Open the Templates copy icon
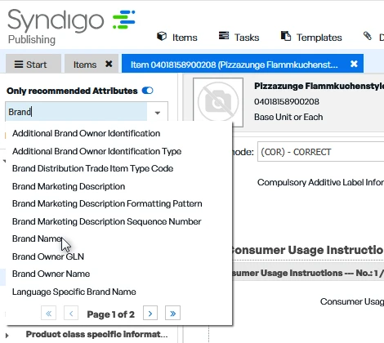384x343 pixels. pos(286,36)
